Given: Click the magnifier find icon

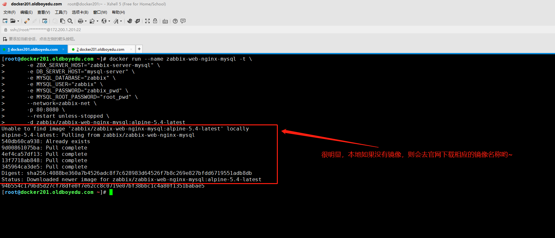Looking at the screenshot, I should pos(70,21).
